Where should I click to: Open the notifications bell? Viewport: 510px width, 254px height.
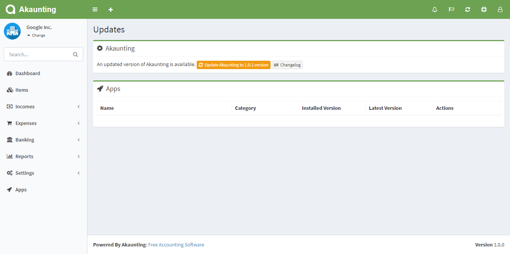pos(435,9)
